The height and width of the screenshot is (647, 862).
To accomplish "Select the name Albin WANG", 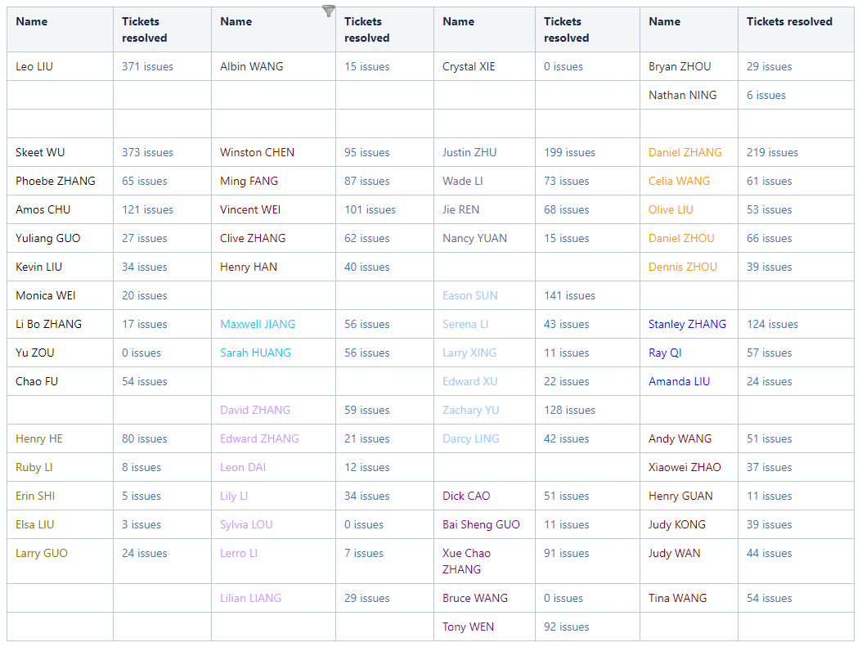I will point(252,66).
